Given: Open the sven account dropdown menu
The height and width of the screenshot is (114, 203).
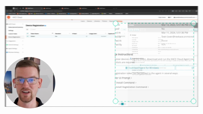Looking at the screenshot, I should [185, 17].
